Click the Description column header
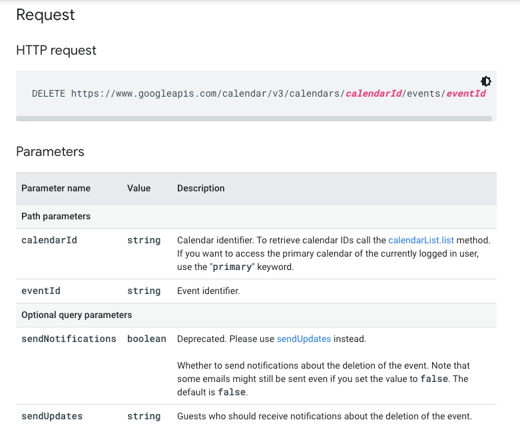This screenshot has width=520, height=430. click(x=200, y=188)
